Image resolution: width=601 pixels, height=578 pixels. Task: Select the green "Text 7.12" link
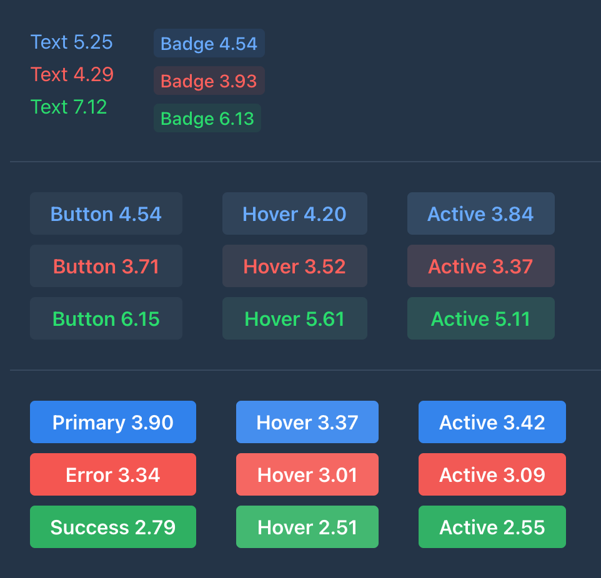tap(69, 107)
